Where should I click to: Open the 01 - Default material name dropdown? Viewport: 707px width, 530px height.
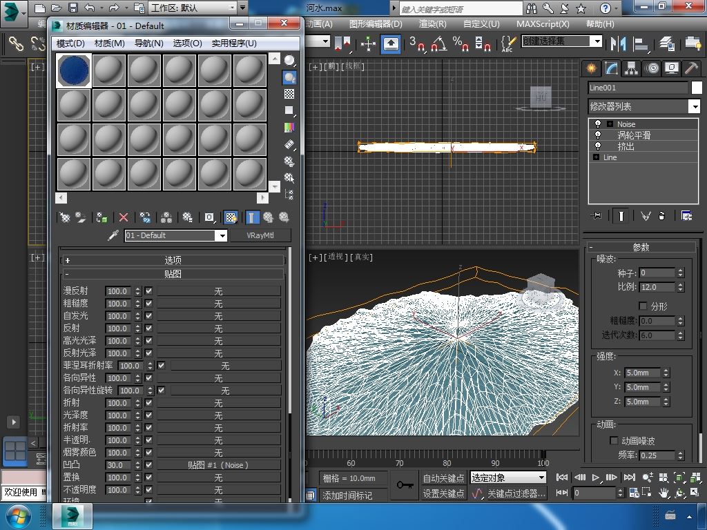[x=221, y=236]
